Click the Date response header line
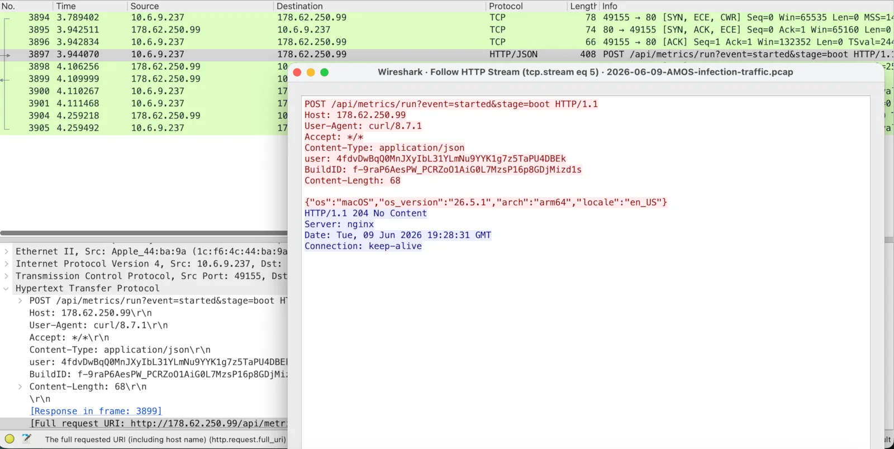 click(398, 235)
